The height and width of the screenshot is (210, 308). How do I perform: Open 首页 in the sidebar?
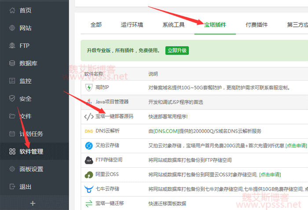[26, 10]
